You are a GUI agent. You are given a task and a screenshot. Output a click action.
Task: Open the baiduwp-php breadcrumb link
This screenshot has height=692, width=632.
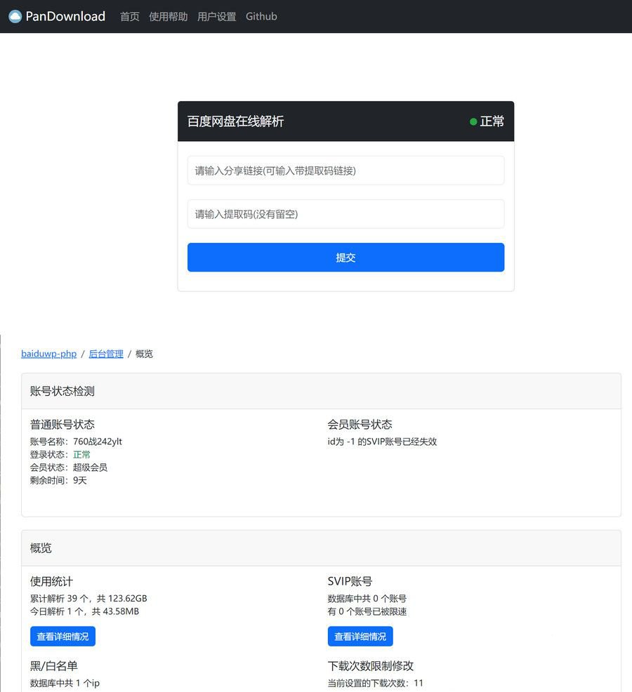point(48,354)
